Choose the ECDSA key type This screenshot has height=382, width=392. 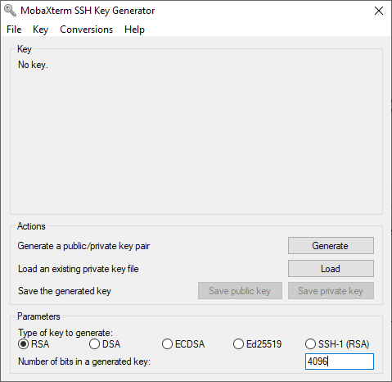(183, 344)
